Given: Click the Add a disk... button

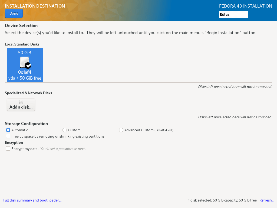Looking at the screenshot, I should 21,105.
